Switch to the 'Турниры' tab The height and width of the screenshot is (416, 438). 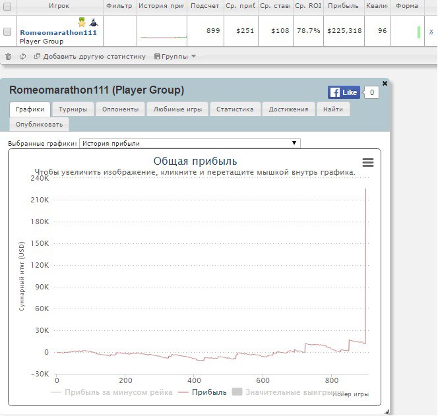click(73, 109)
